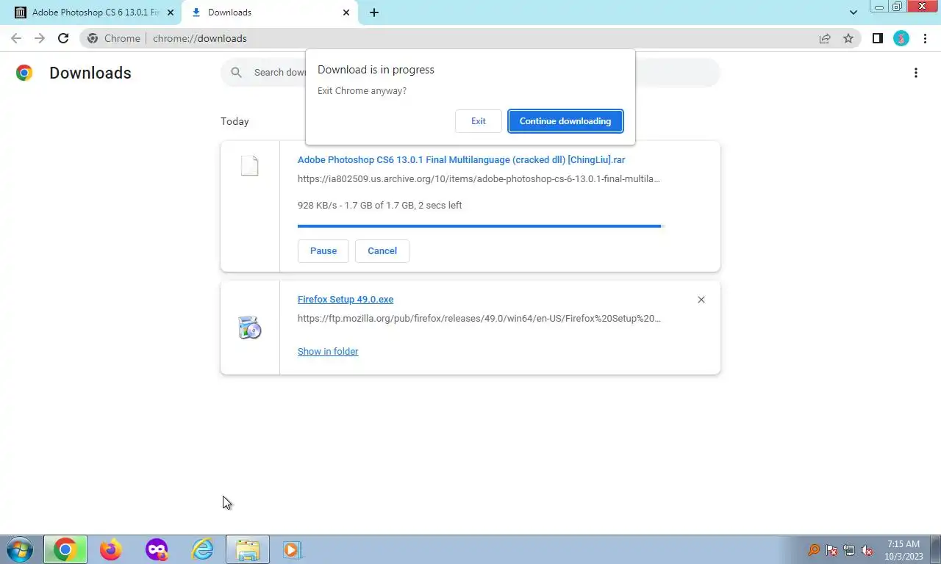The width and height of the screenshot is (941, 564).
Task: Click Continue downloading button
Action: [x=565, y=121]
